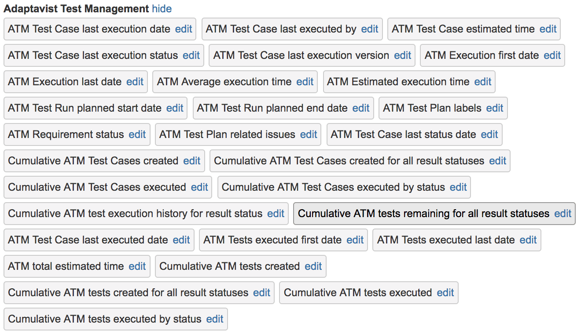
Task: Edit ATM Requirement status
Action: (137, 134)
